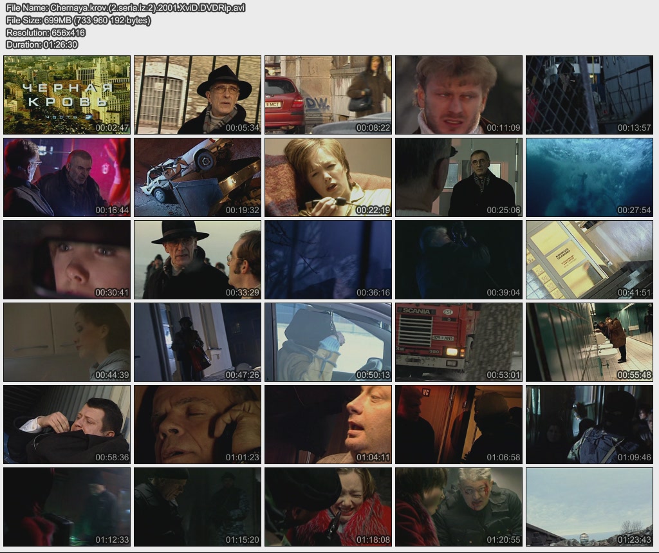
Task: Click the Duration 01:26:30 text
Action: (42, 44)
